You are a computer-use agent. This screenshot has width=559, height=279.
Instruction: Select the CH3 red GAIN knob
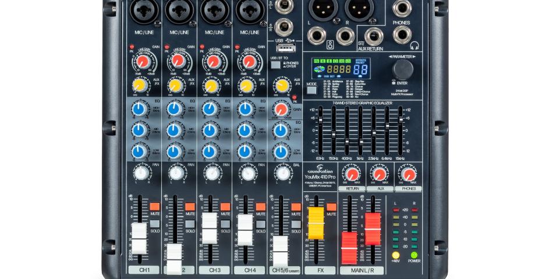pyautogui.click(x=214, y=62)
